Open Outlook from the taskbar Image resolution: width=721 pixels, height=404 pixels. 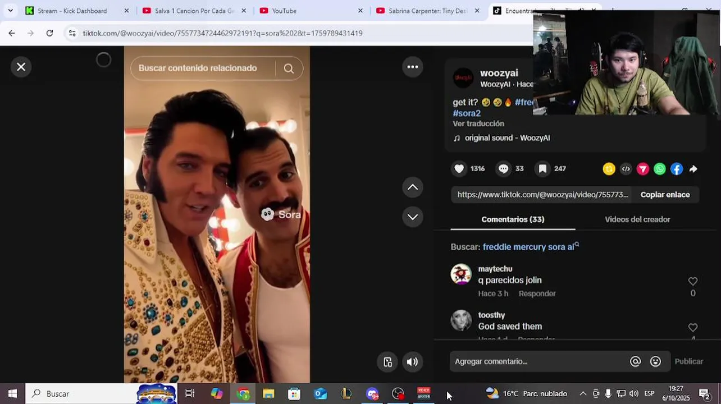click(x=320, y=394)
